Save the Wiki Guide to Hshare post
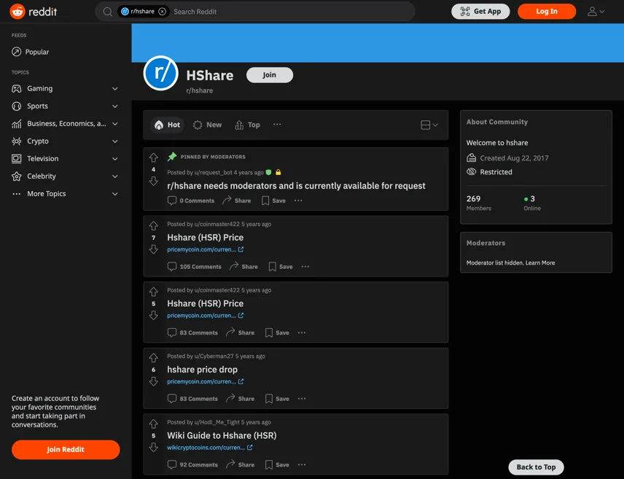 tap(277, 464)
